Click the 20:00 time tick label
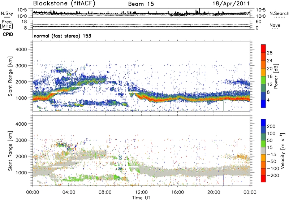The image size is (289, 200). tap(214, 192)
